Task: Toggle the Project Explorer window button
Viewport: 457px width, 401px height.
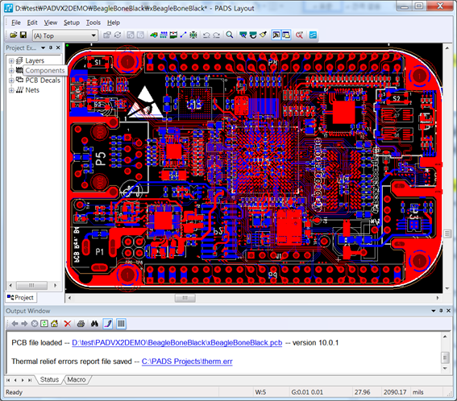Action: [x=276, y=35]
